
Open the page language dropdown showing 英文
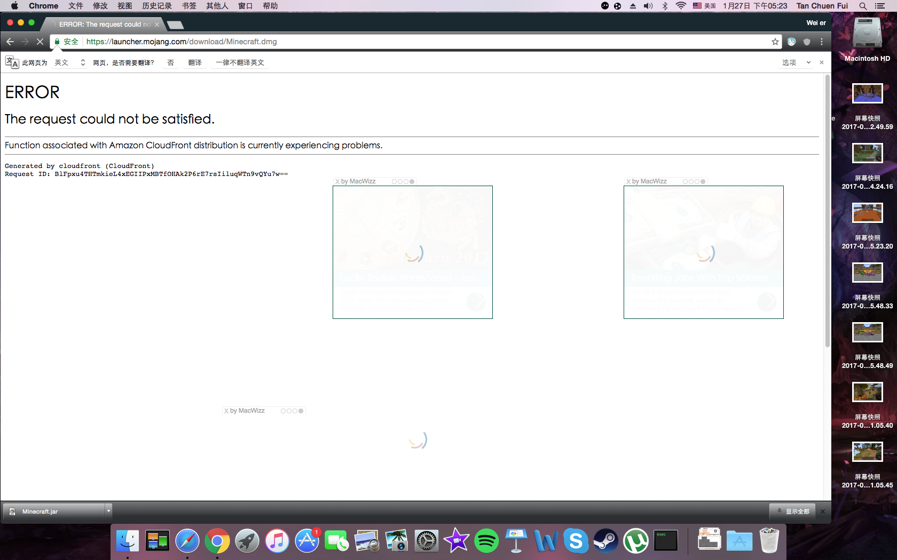pos(69,62)
